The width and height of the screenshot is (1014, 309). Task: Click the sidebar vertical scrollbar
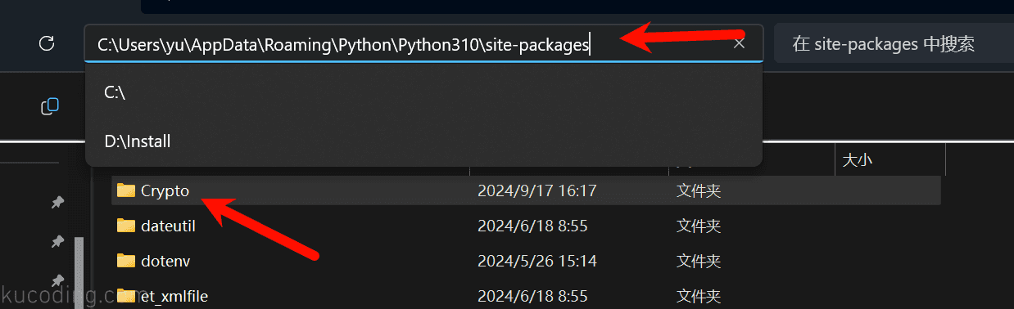coord(79,272)
